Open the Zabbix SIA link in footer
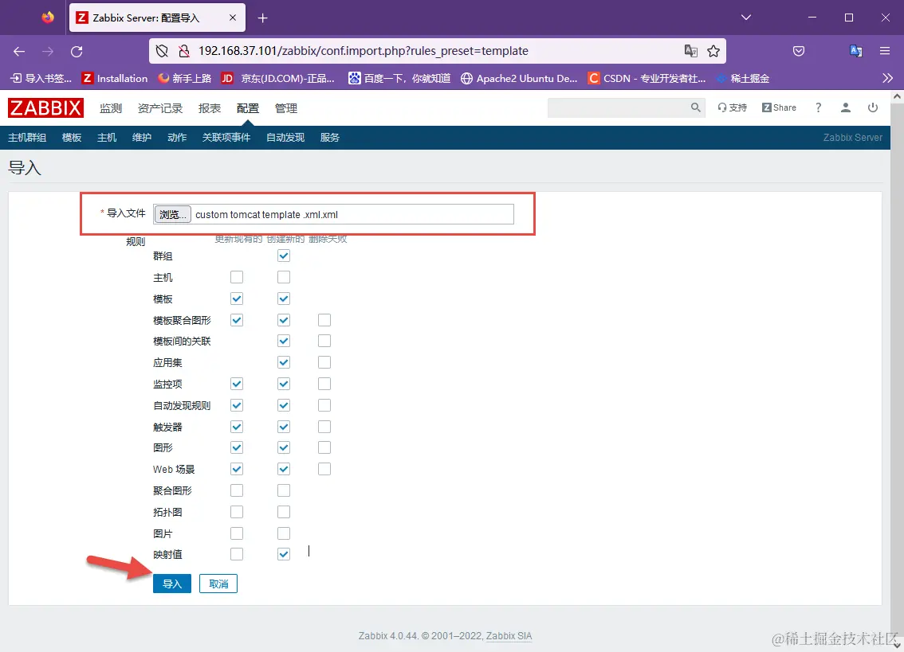 509,635
